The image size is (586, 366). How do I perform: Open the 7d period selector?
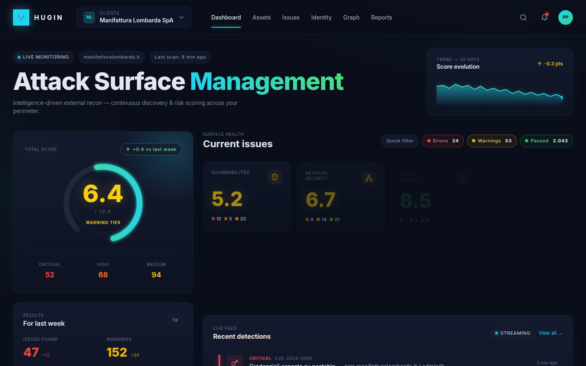175,320
